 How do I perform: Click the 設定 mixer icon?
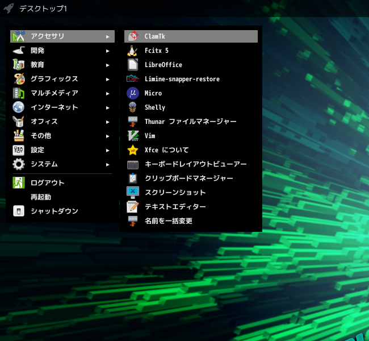pos(19,150)
